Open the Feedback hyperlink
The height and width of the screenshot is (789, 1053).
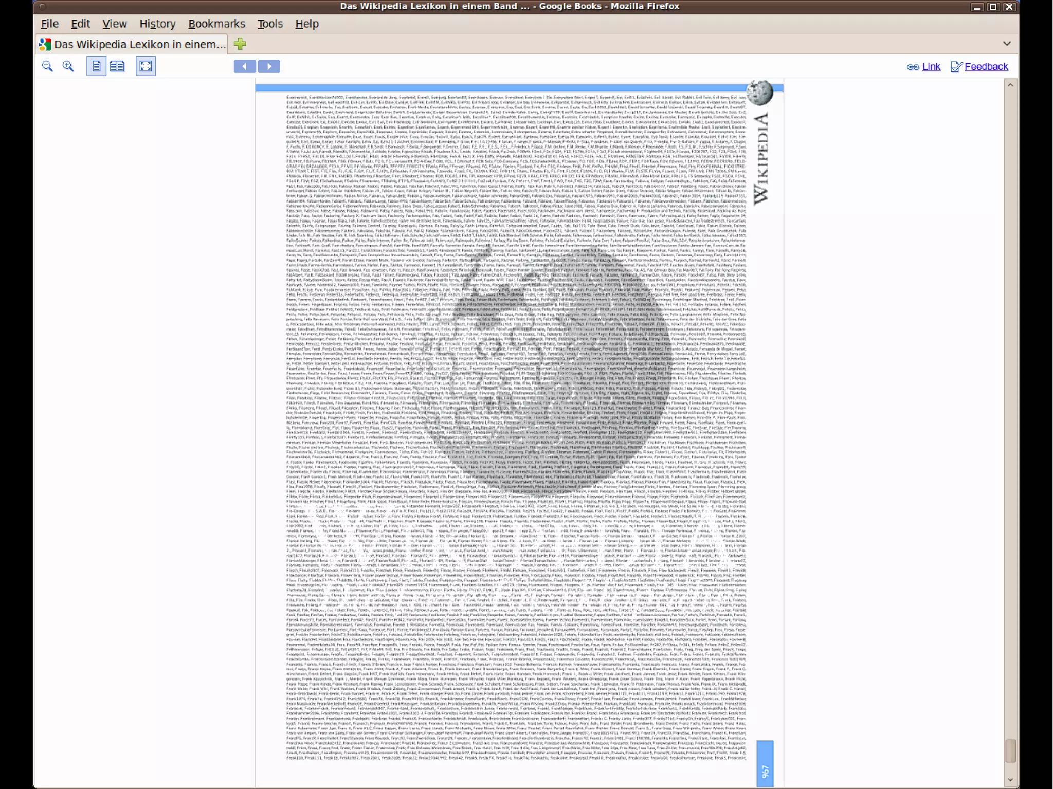(x=986, y=66)
